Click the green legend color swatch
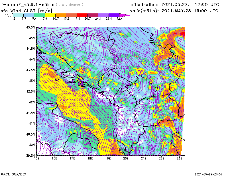 click(39, 15)
